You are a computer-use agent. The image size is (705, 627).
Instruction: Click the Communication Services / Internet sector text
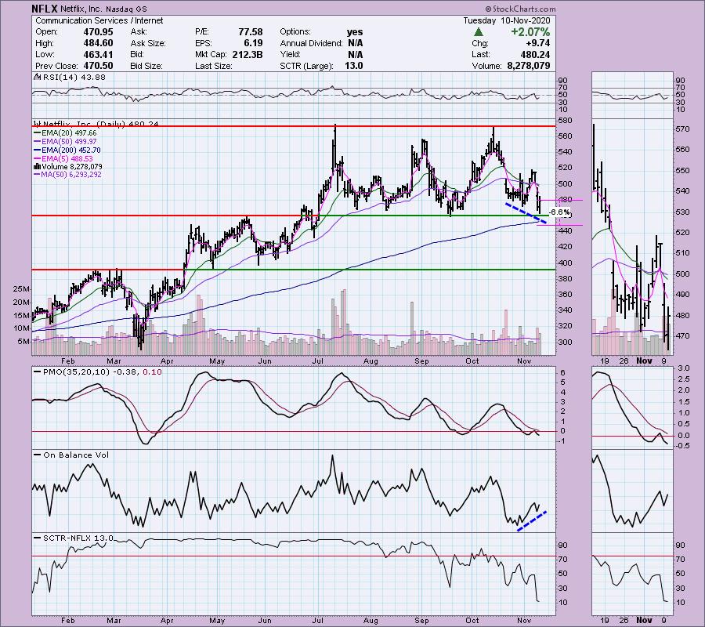pos(99,20)
